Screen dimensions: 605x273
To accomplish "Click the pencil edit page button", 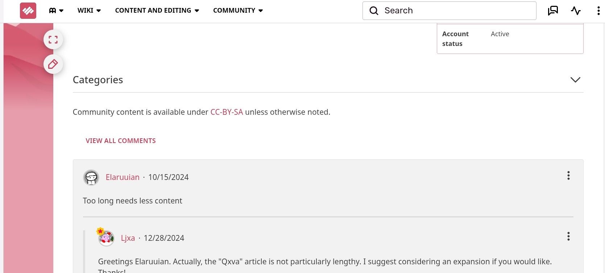I will click(53, 64).
